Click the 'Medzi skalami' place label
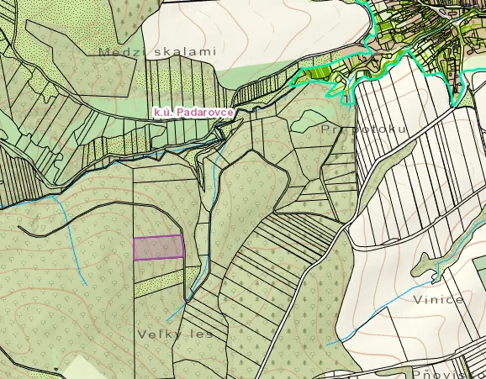486x379 pixels. pyautogui.click(x=157, y=51)
